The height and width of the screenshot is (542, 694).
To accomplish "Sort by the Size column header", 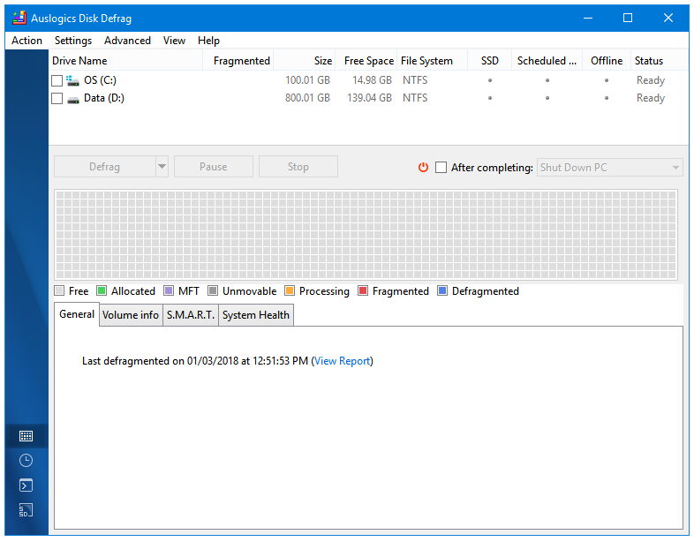I will pos(305,61).
